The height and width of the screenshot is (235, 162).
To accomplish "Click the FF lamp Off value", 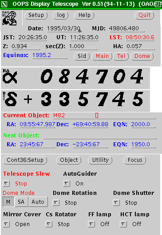I will 105,224.
